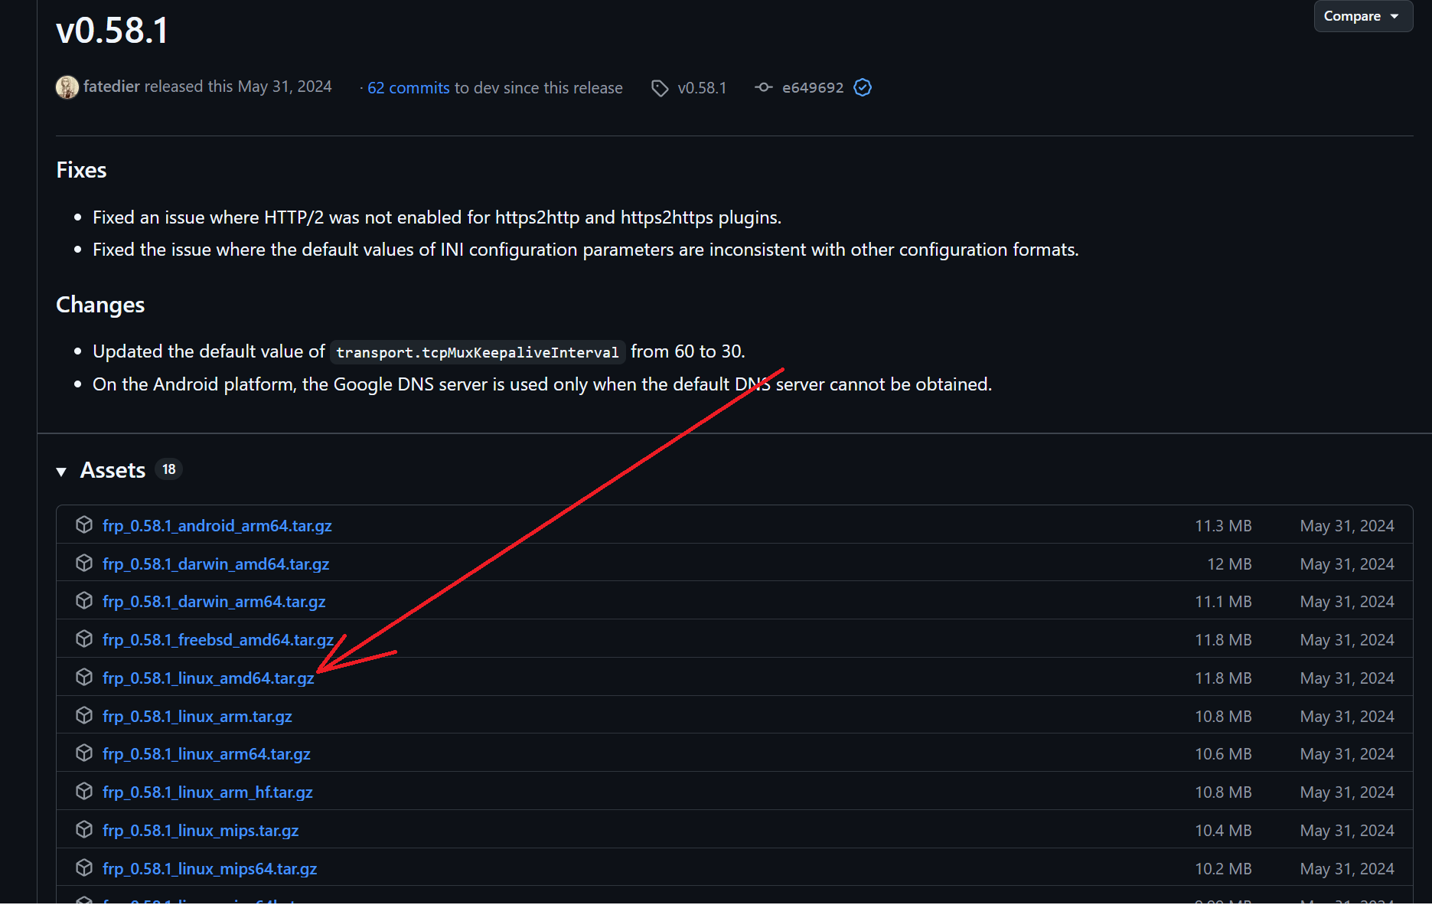1432x905 pixels.
Task: Open commit e649692
Action: [x=813, y=88]
